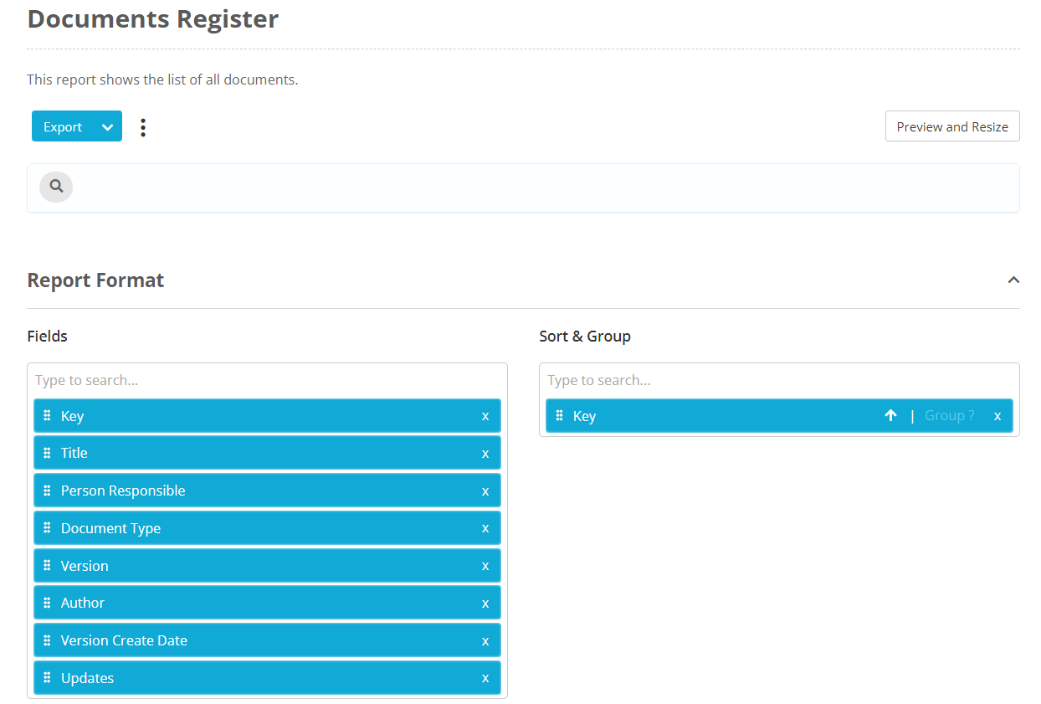Viewport: 1041px width, 704px height.
Task: Remove the Document Type field
Action: (x=485, y=528)
